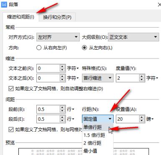Choose 单倍行距 from line spacing list
This screenshot has height=155, width=161.
[98, 127]
